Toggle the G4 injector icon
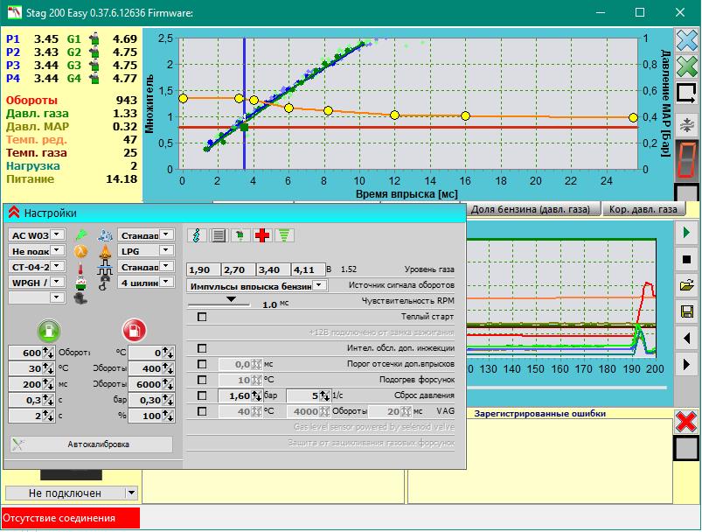 click(94, 79)
